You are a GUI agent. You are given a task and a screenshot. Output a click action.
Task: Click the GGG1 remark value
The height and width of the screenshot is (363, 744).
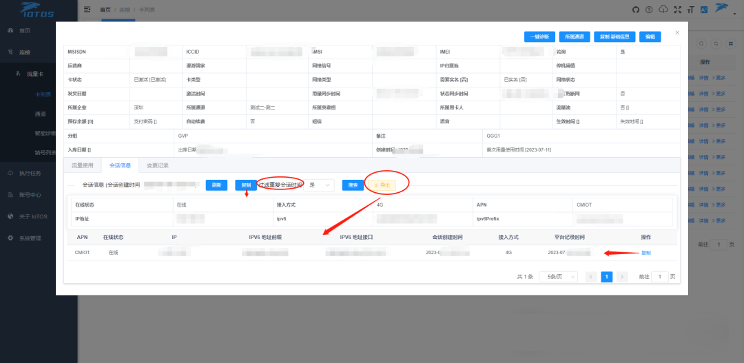click(495, 136)
